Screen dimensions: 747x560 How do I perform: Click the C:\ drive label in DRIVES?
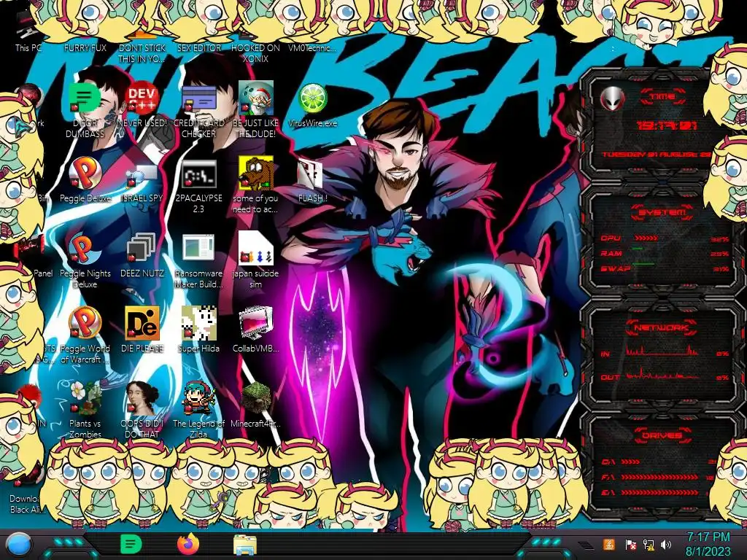point(608,462)
